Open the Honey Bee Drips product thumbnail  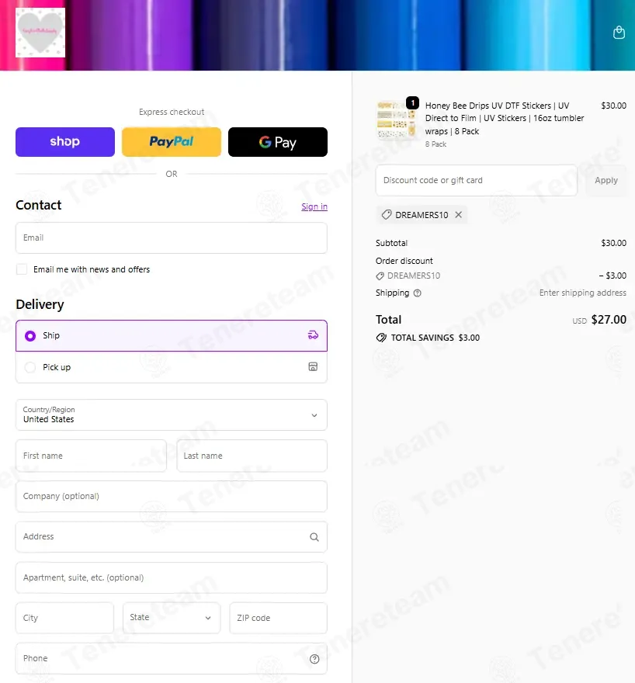tap(396, 119)
